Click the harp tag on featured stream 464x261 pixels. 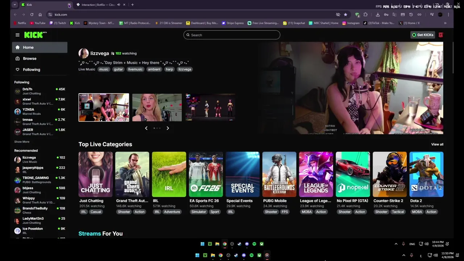(x=169, y=69)
